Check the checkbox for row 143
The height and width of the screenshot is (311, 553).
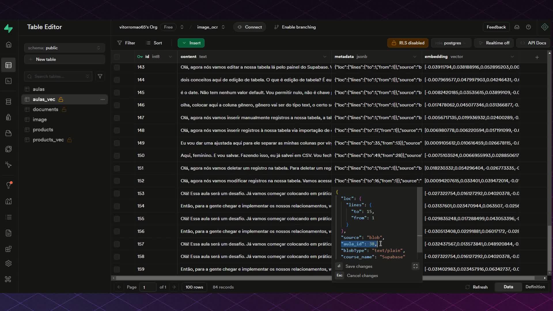pos(117,67)
